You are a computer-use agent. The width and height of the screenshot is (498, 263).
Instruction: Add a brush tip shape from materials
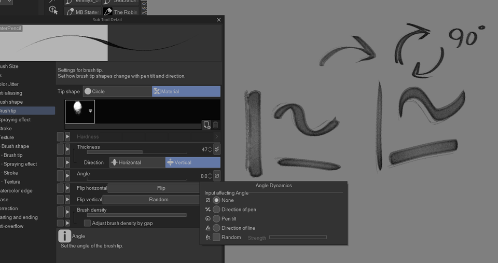coord(206,125)
